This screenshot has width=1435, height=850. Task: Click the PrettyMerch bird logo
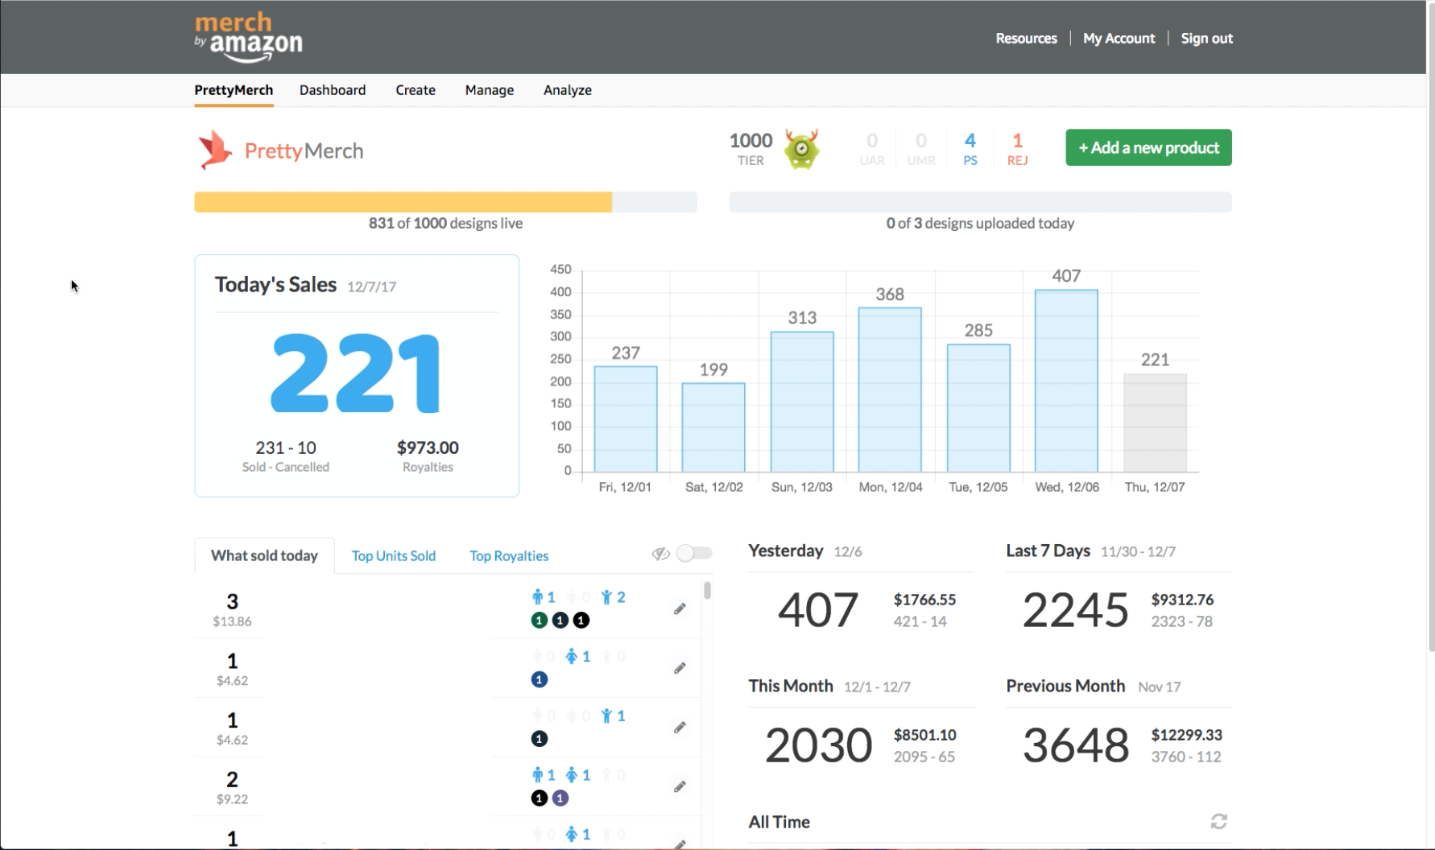214,150
